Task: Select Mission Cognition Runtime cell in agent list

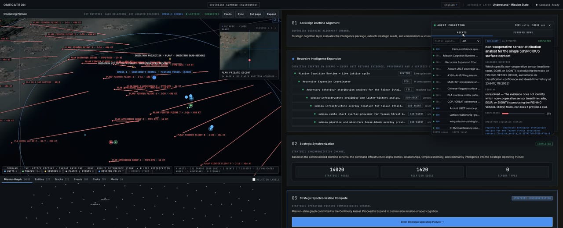Action: click(x=456, y=56)
